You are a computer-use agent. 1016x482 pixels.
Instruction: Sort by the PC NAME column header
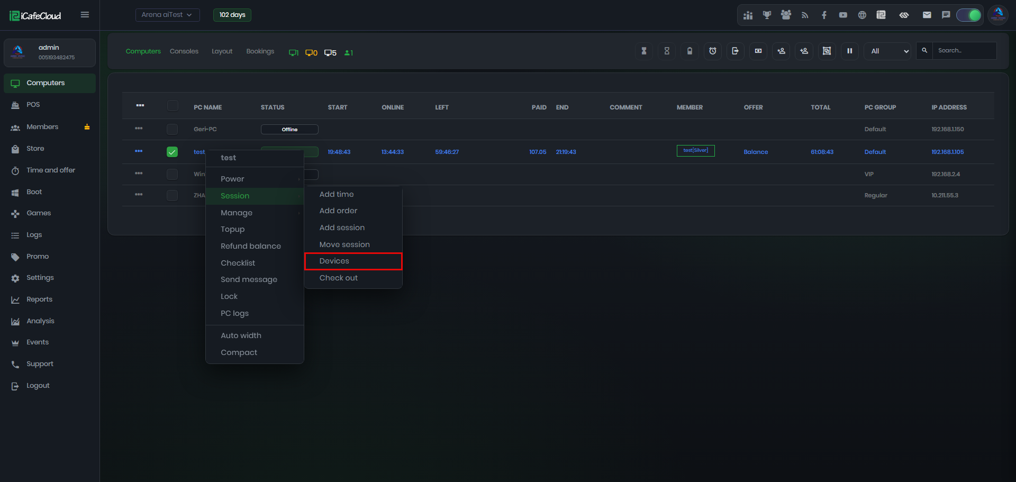[x=208, y=107]
